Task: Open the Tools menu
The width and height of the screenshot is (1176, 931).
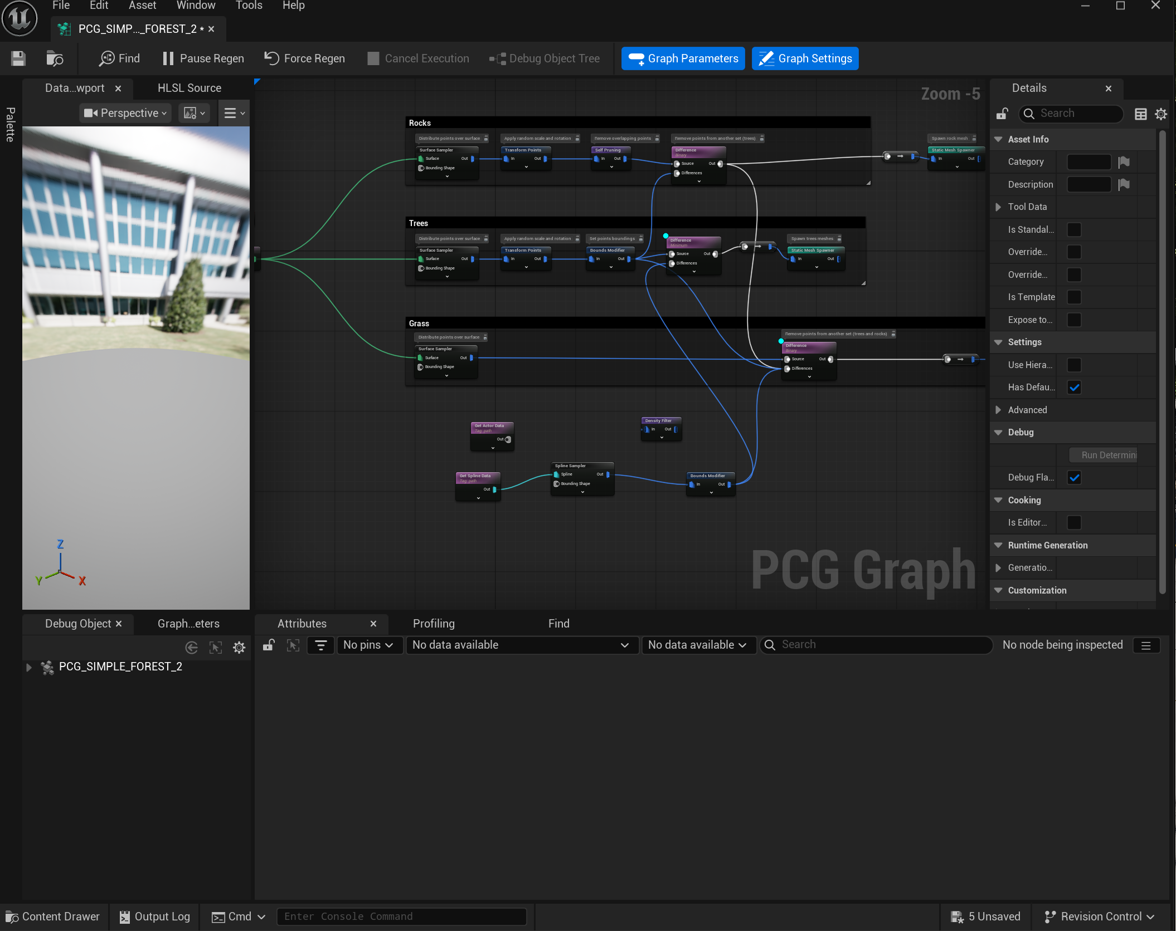Action: pyautogui.click(x=249, y=6)
